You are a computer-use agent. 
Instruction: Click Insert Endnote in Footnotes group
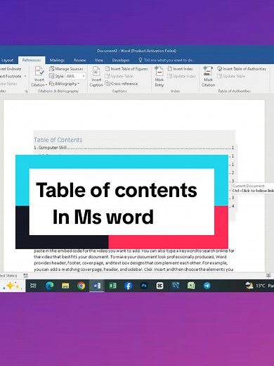11,69
